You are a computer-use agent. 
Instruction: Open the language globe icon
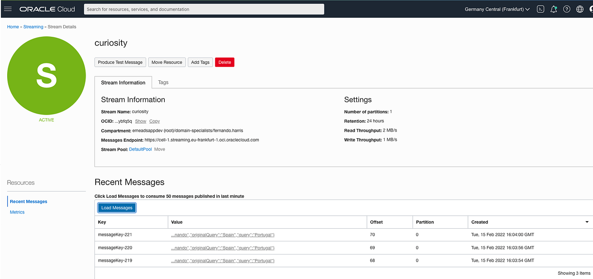580,9
